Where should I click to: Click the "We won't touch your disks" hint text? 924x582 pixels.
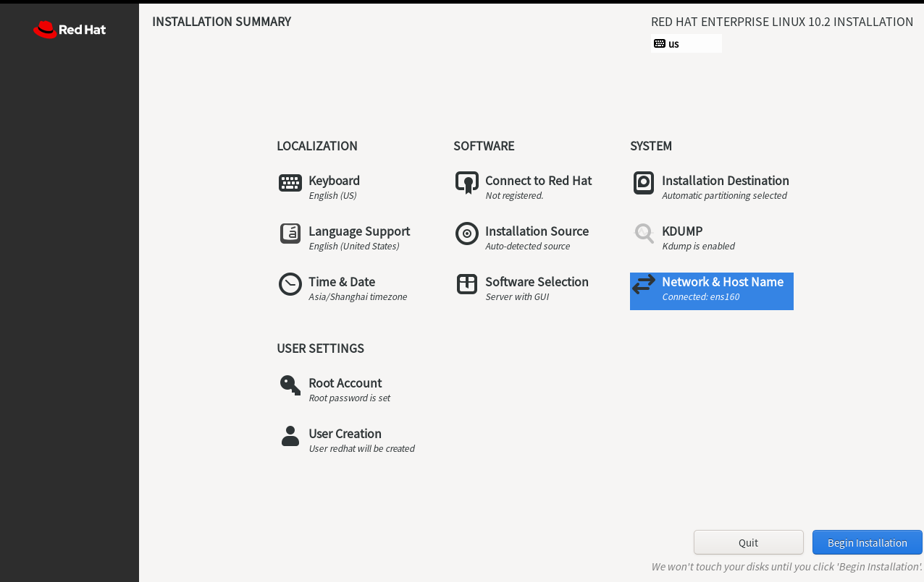(x=786, y=567)
